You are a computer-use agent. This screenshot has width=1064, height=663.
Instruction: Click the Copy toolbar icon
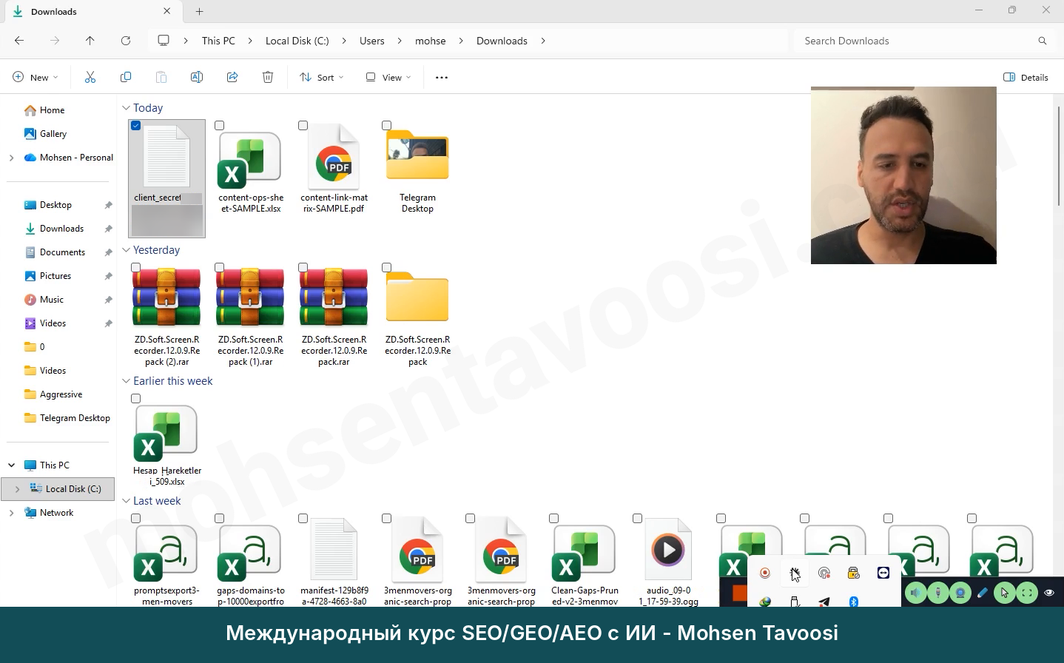(126, 77)
